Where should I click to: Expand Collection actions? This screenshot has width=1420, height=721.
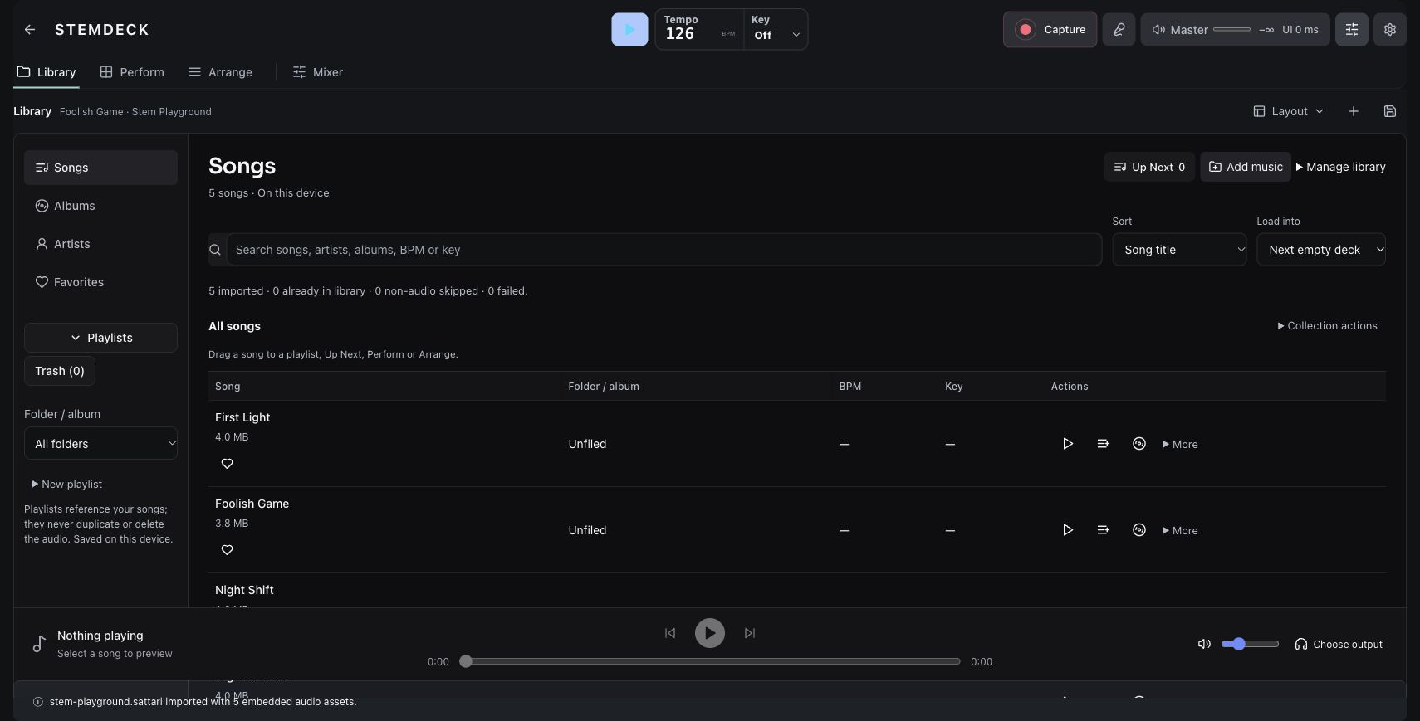pos(1327,326)
